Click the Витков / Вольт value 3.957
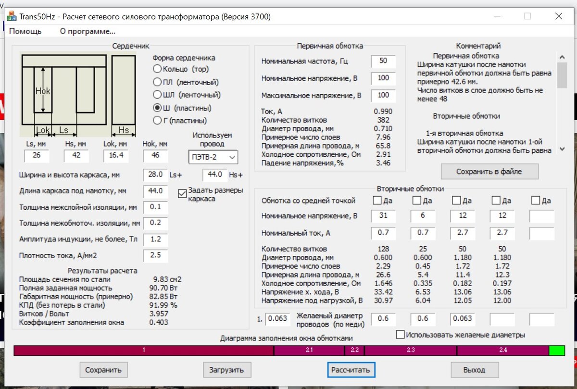The width and height of the screenshot is (577, 389). click(x=159, y=314)
